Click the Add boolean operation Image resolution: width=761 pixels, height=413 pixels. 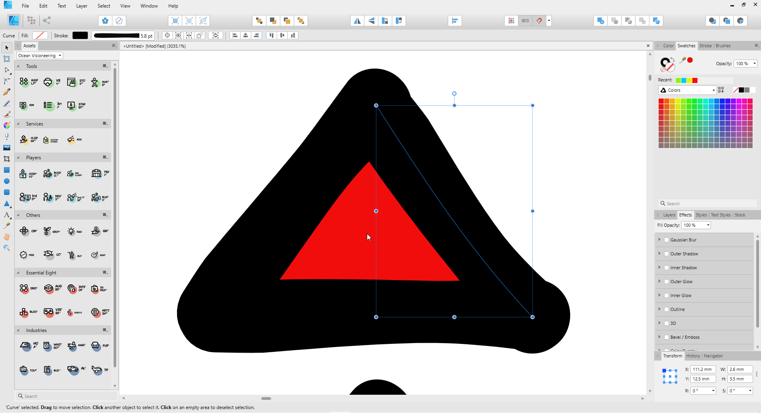[x=601, y=21]
